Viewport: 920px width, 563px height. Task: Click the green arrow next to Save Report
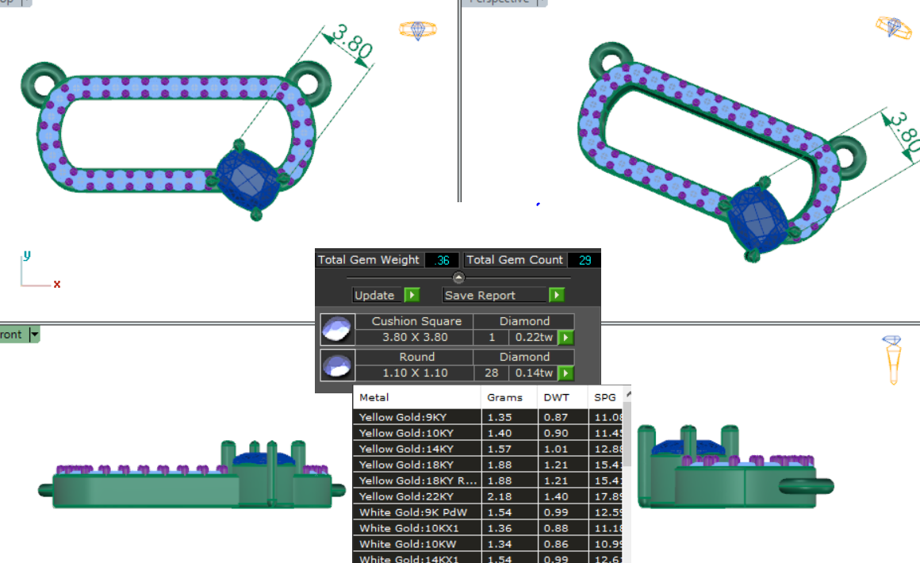[556, 295]
